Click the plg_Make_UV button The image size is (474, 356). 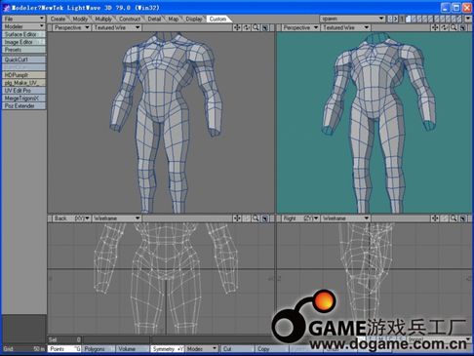tap(23, 83)
